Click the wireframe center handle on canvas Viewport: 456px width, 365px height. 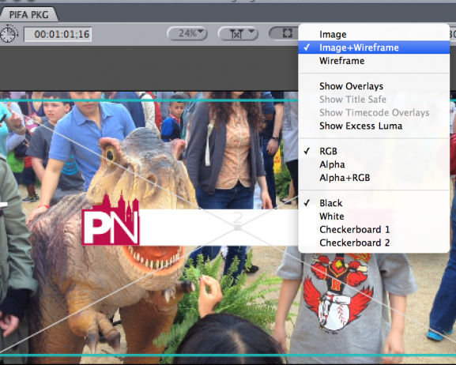(238, 228)
